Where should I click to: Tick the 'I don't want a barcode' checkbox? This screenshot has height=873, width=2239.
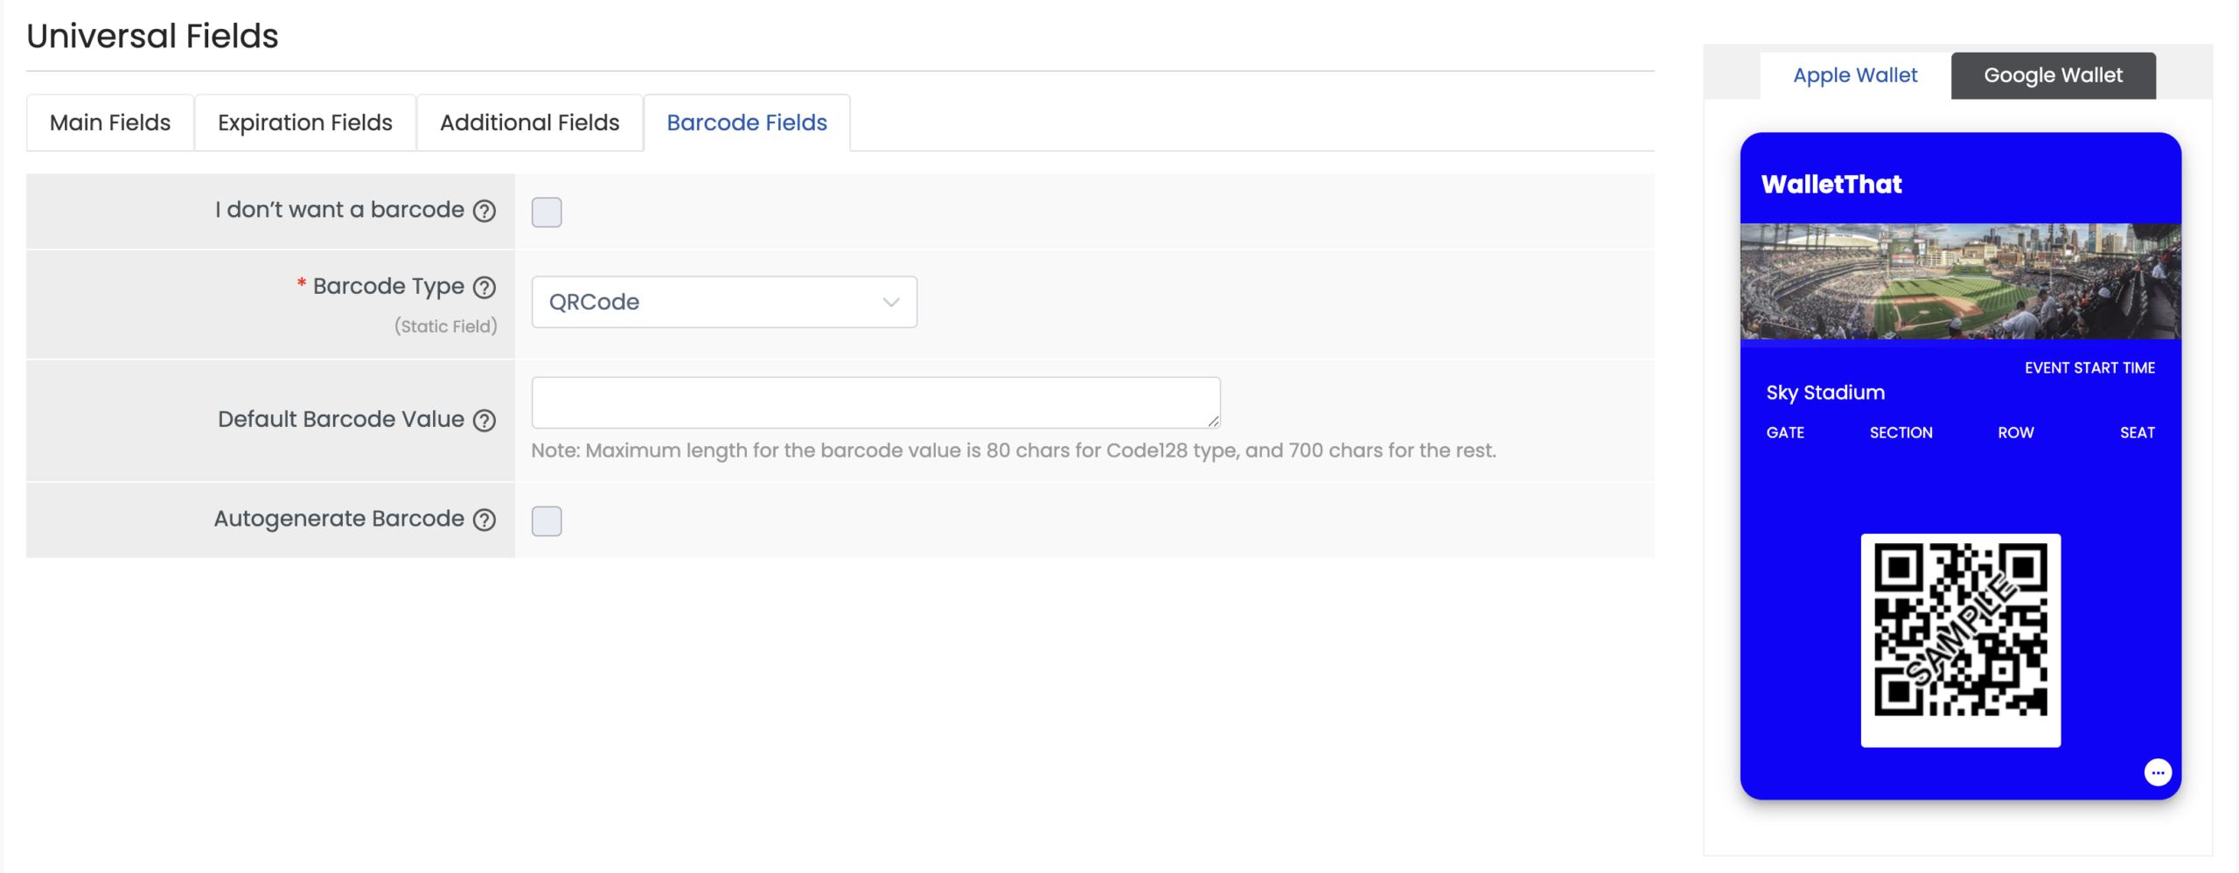pos(547,212)
